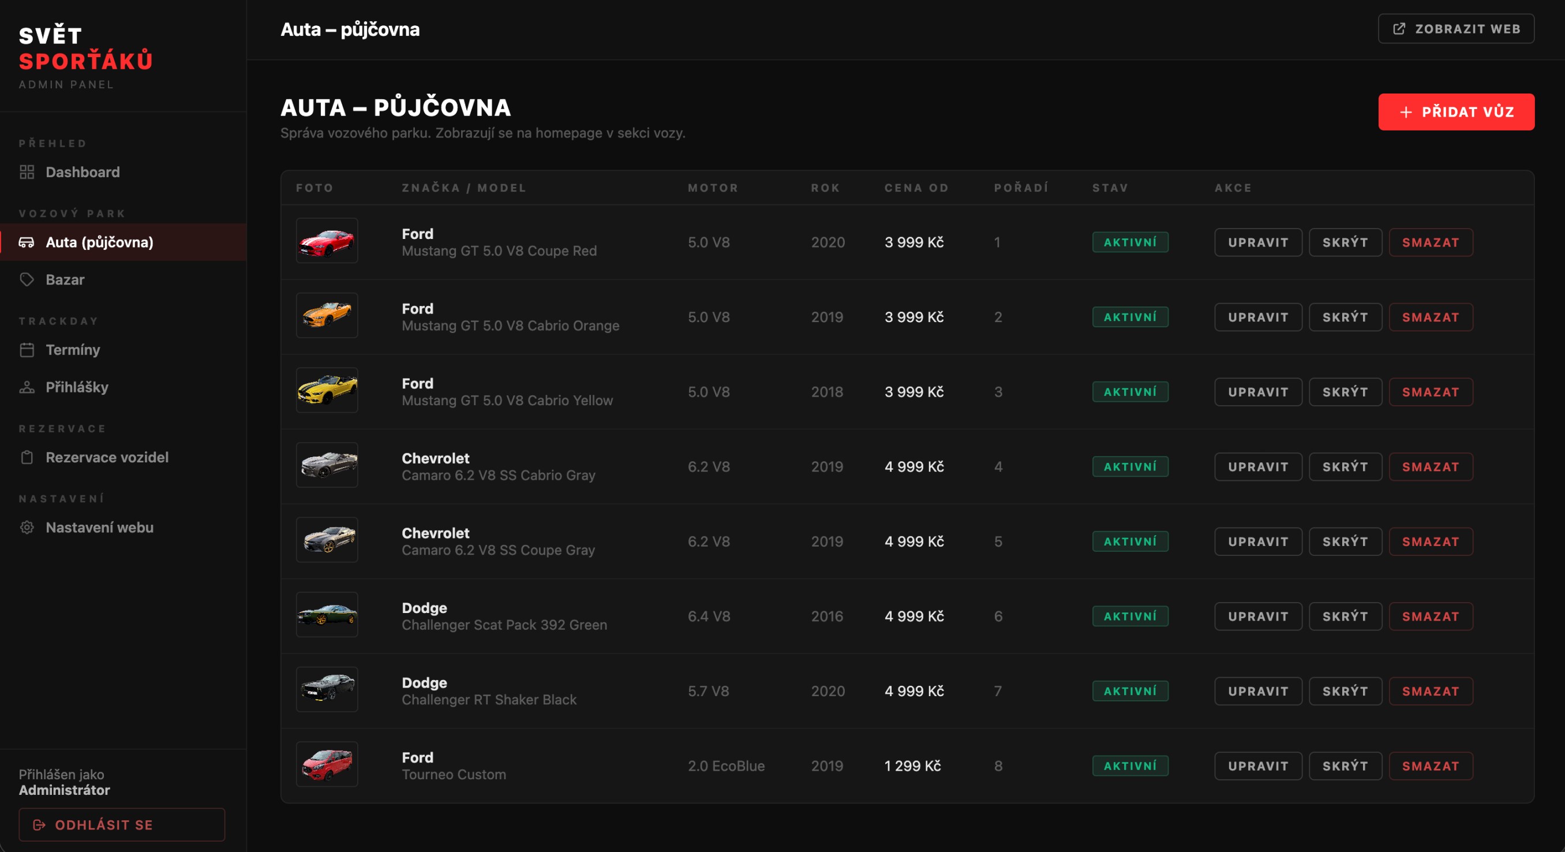Click the clipboard icon beside Rezervace vozidel

(x=27, y=458)
